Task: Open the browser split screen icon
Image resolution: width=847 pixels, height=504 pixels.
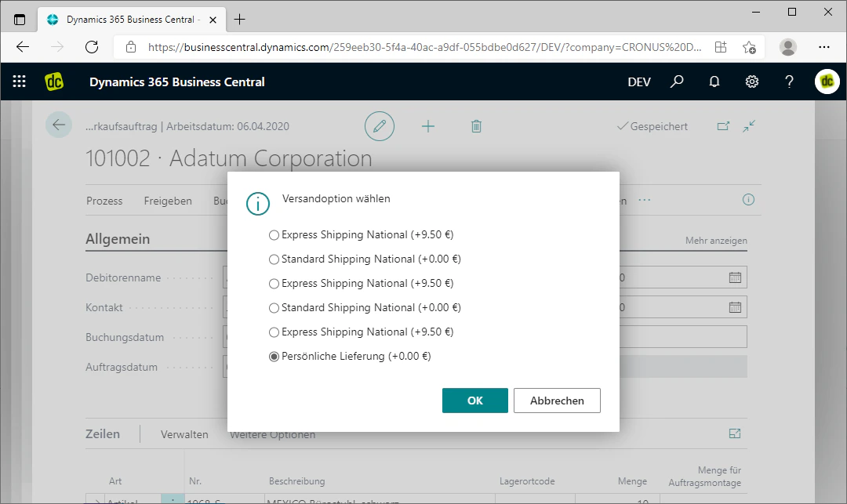Action: coord(721,47)
